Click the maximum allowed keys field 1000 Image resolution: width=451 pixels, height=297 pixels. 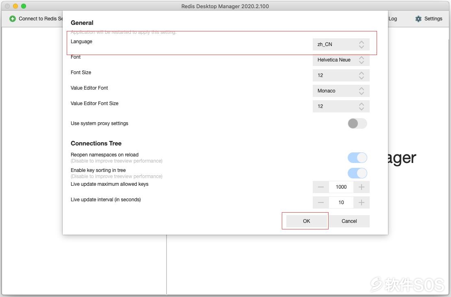point(341,187)
